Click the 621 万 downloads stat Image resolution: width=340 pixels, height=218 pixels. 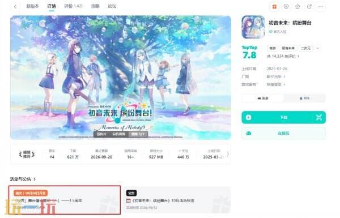pos(73,154)
